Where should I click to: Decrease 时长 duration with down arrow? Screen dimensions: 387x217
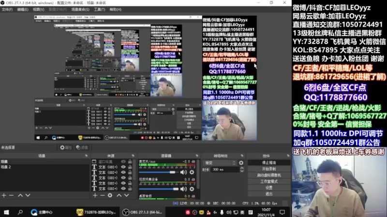pyautogui.click(x=242, y=171)
